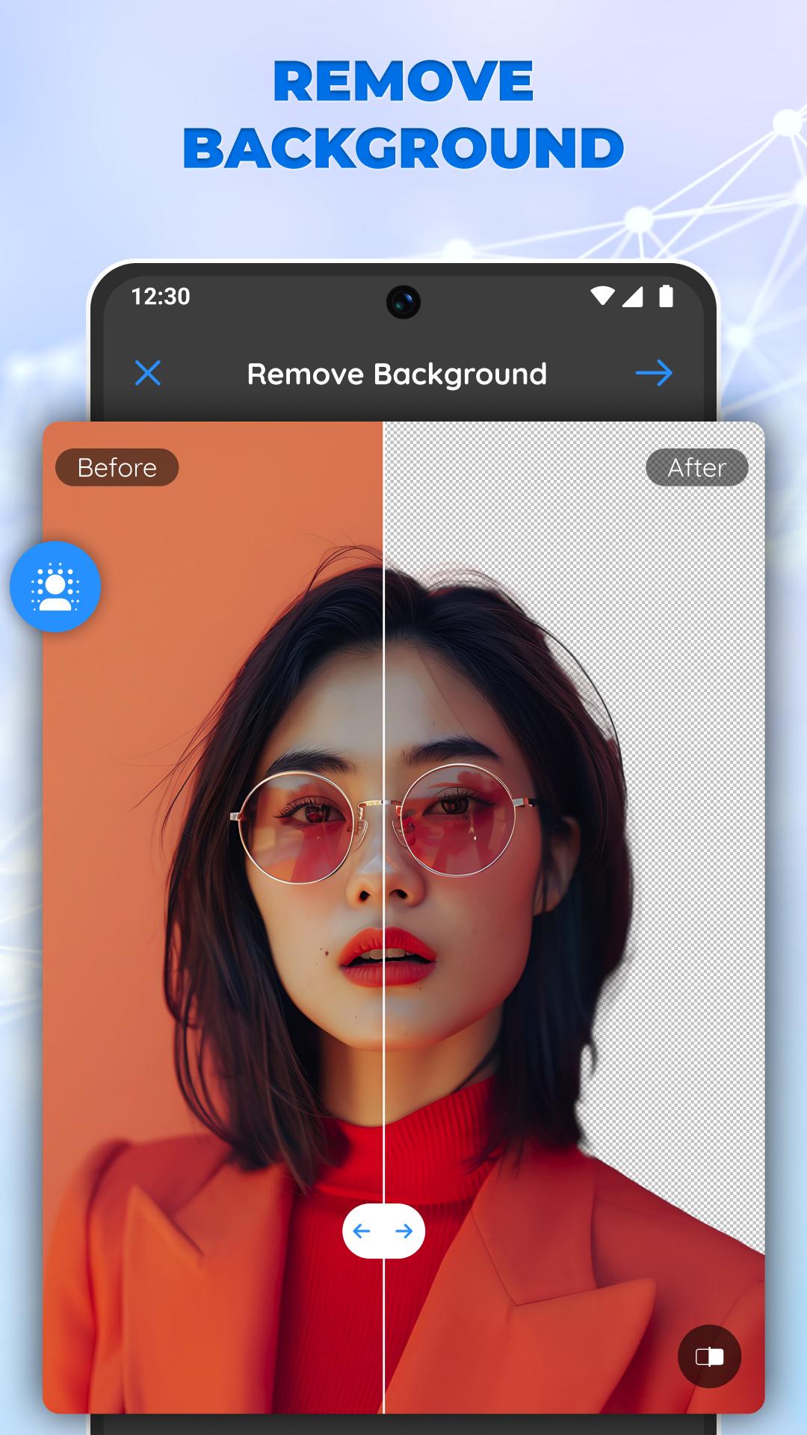Toggle the compare view button
The height and width of the screenshot is (1435, 807).
tap(709, 1357)
